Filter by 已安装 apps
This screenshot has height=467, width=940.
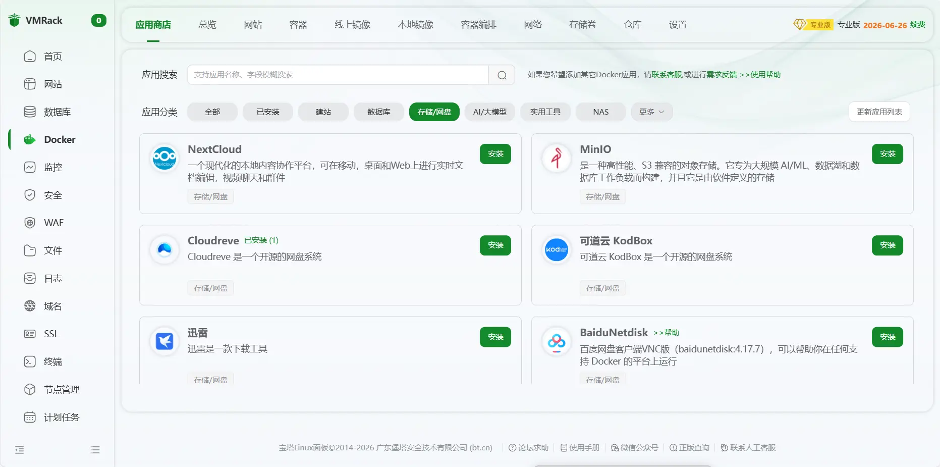tap(267, 112)
